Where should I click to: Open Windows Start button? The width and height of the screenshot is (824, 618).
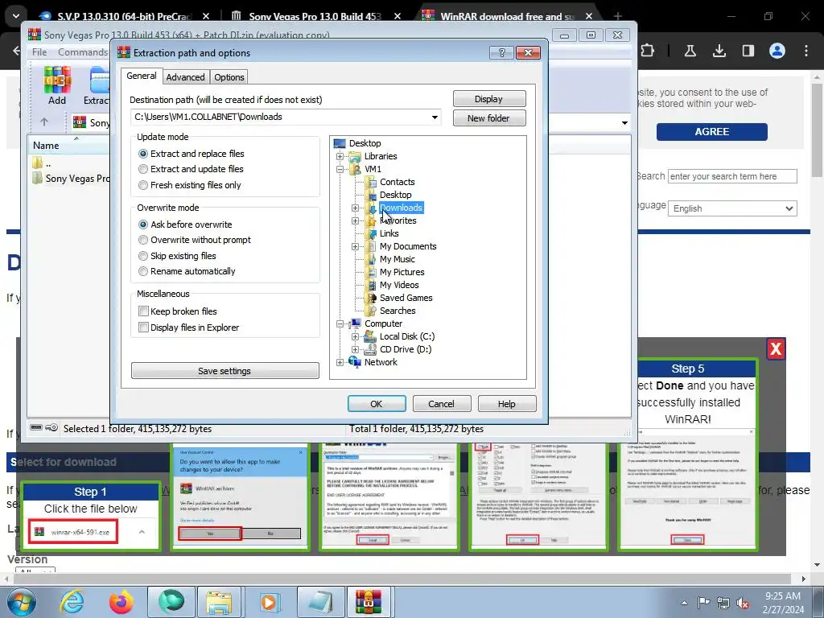click(x=22, y=602)
